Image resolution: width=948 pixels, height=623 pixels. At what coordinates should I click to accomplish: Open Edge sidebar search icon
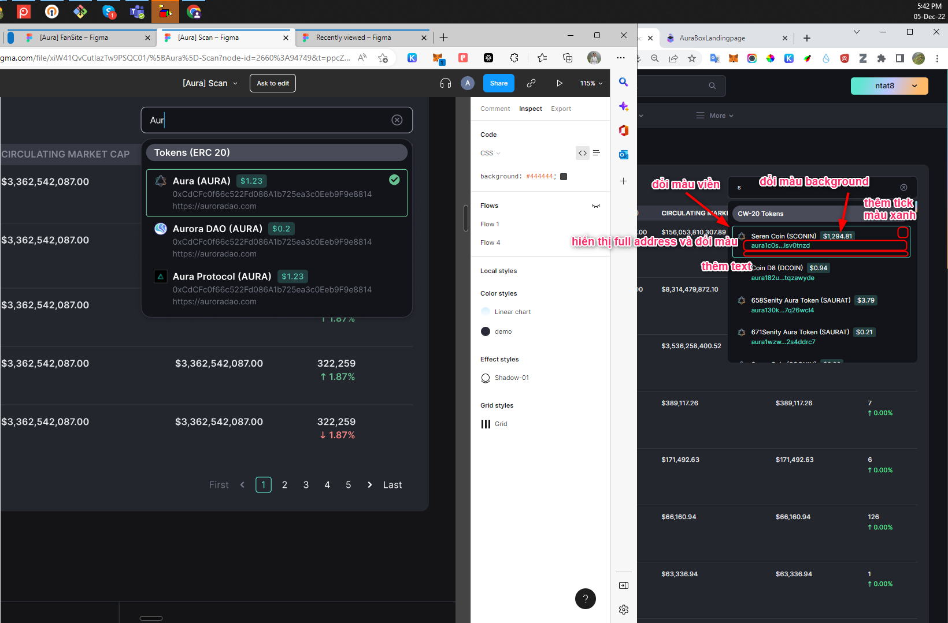tap(624, 82)
